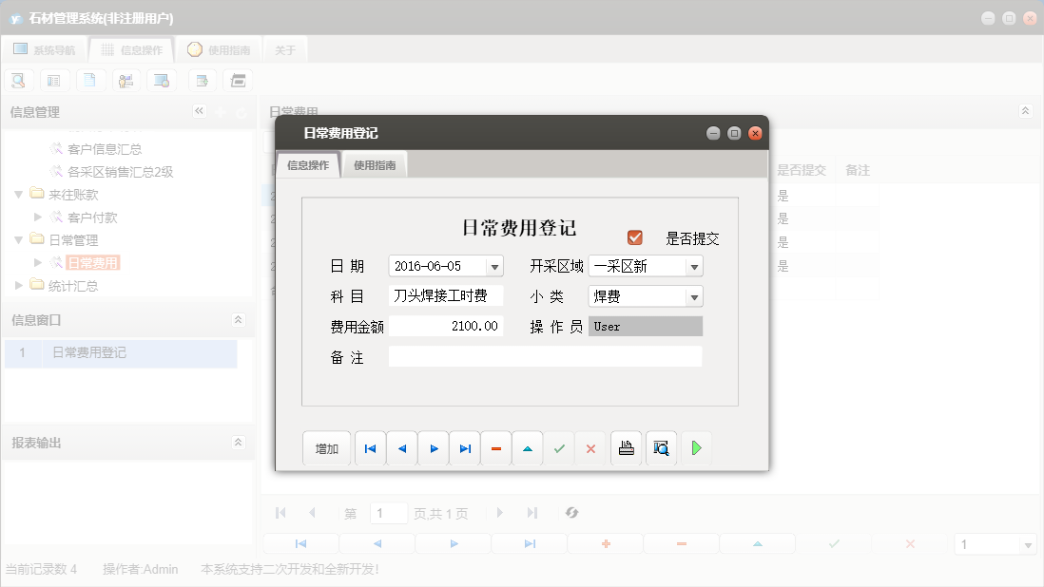Collapse the 信息窗口 panel
The image size is (1044, 587).
pyautogui.click(x=239, y=321)
